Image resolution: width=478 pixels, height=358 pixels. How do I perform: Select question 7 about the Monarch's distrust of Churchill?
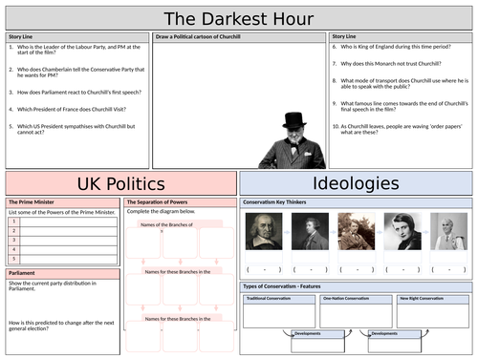point(387,64)
